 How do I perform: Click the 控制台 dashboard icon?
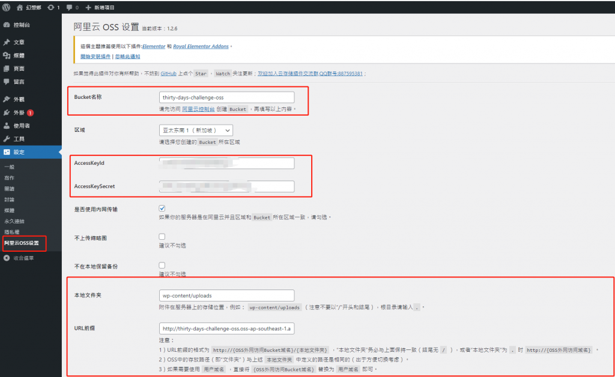(7, 25)
